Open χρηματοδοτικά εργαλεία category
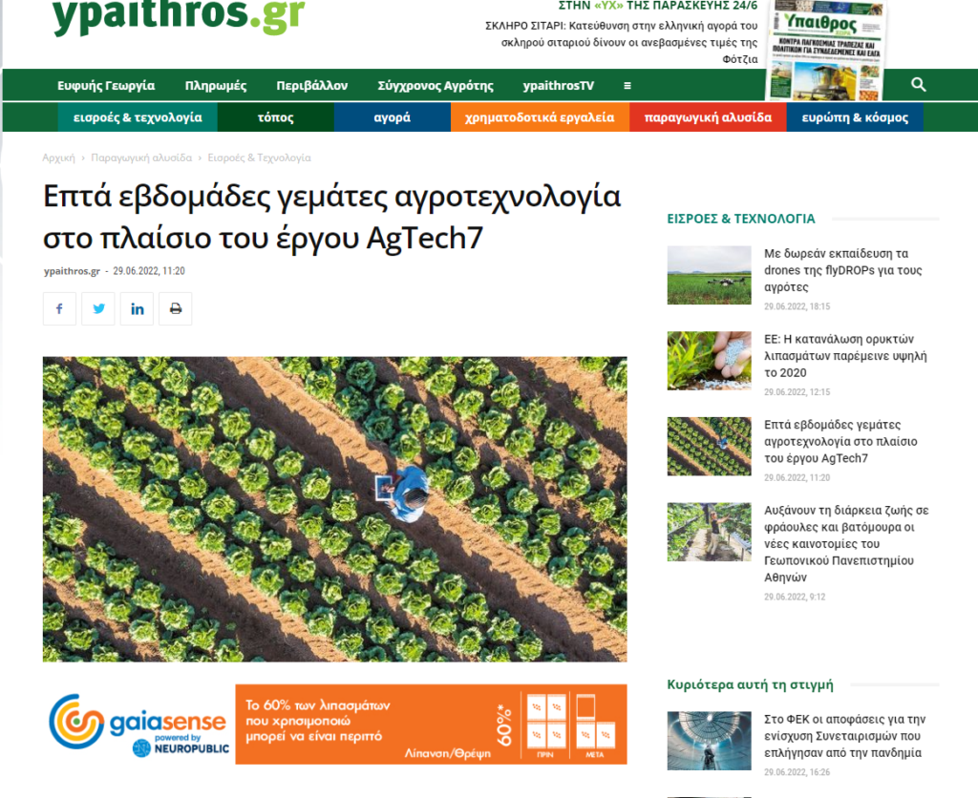978x798 pixels. point(540,117)
